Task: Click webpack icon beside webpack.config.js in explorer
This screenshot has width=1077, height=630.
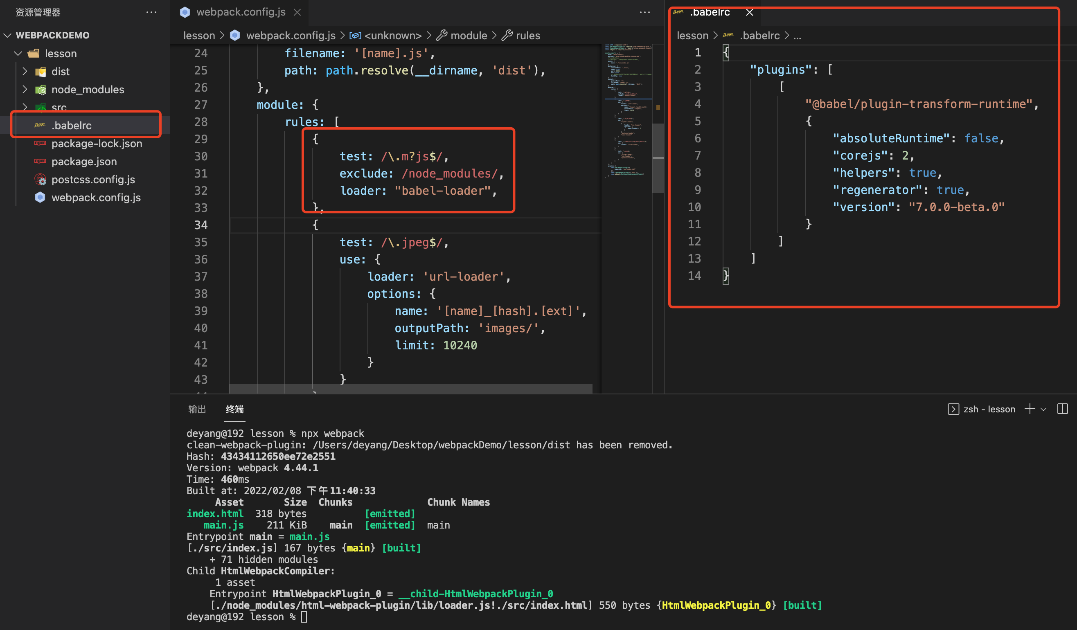Action: (40, 198)
